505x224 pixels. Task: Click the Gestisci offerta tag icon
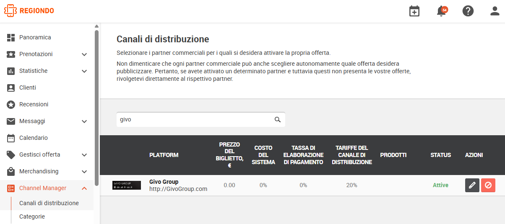click(x=11, y=154)
